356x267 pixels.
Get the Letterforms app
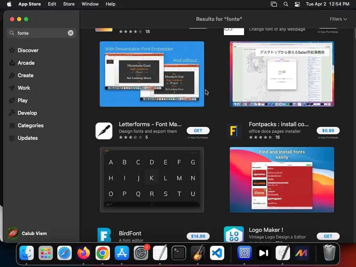pyautogui.click(x=198, y=131)
